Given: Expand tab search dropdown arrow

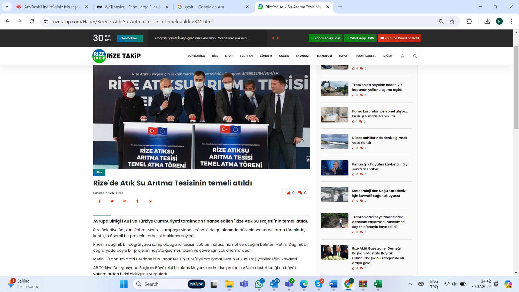Looking at the screenshot, I should point(7,7).
